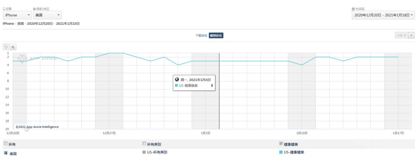Click the device icon beside 设备
Screen dimensions: 418x157
pos(4,9)
